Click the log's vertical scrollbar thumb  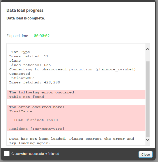pos(147,99)
